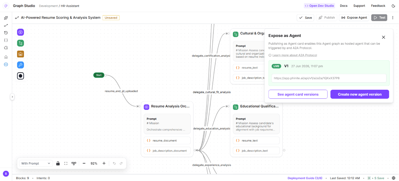
Task: Click job_description_text in Educational Qualifications node
Action: 256,151
